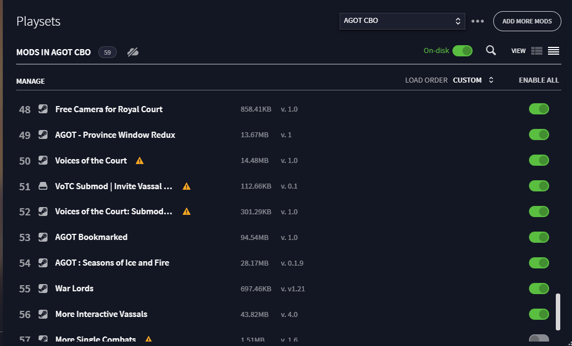Select the VoTC Submod | Invite Vassal title
Viewport: 572px width, 346px height.
tap(113, 186)
